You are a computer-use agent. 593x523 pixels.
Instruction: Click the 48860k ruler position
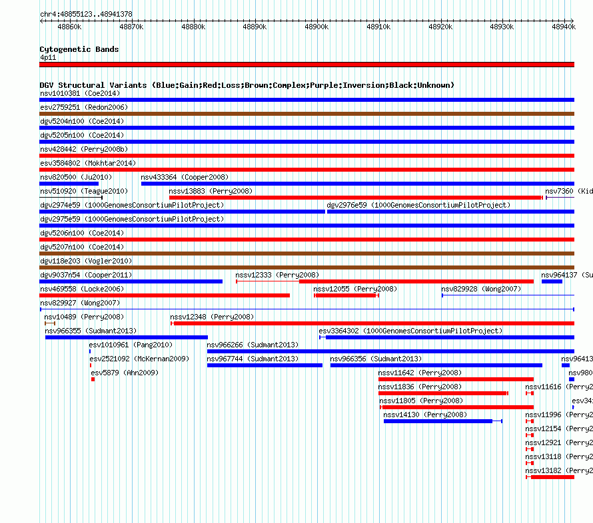click(69, 27)
